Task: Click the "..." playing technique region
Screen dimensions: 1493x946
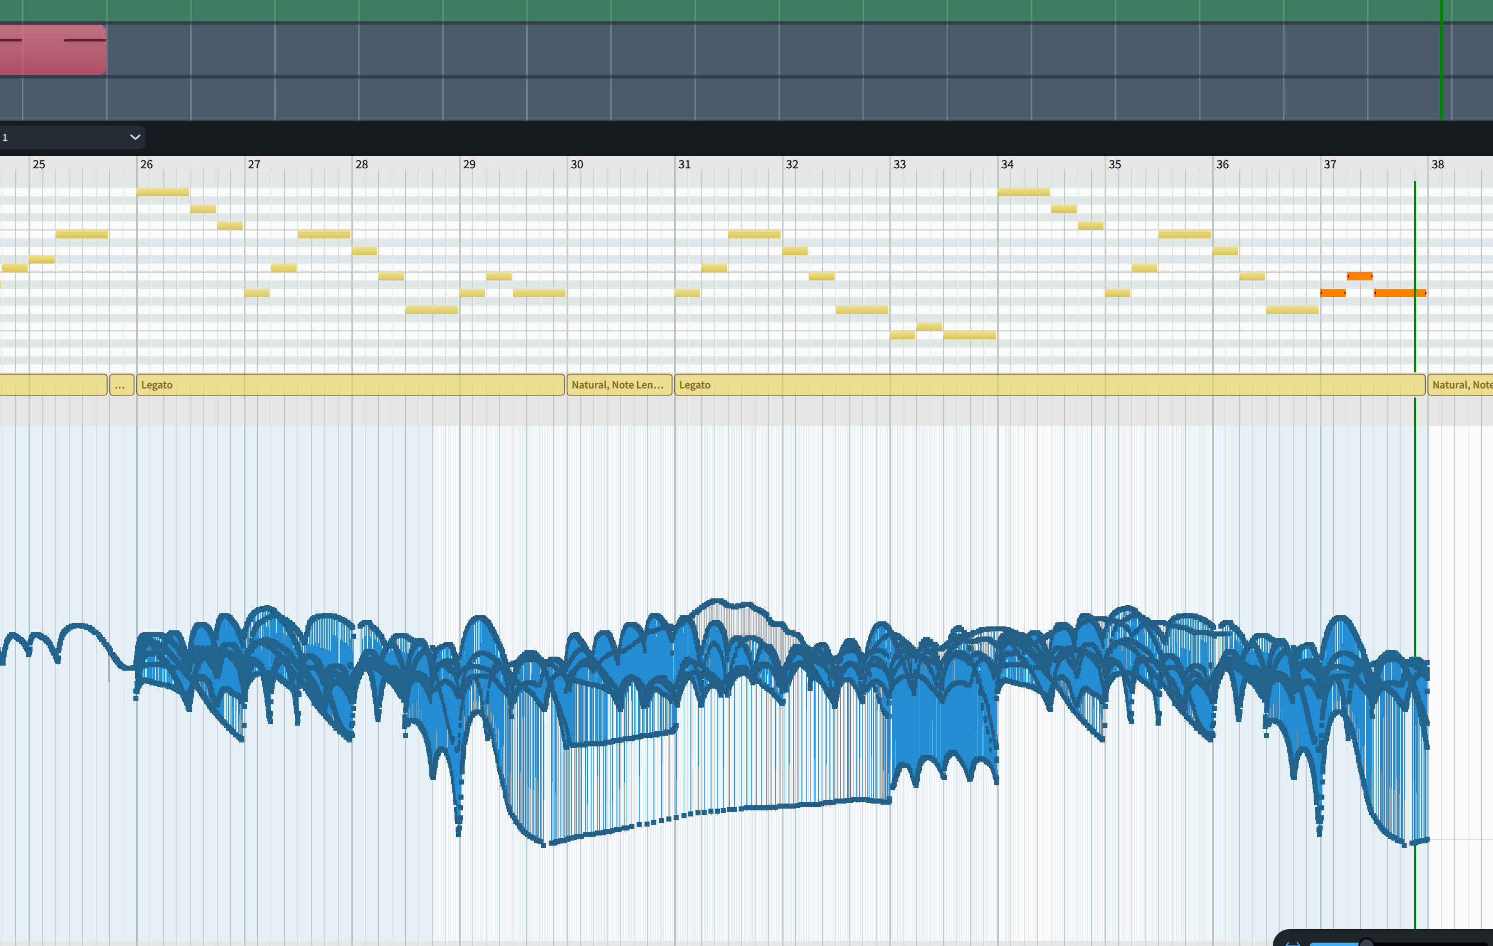Action: coord(122,385)
